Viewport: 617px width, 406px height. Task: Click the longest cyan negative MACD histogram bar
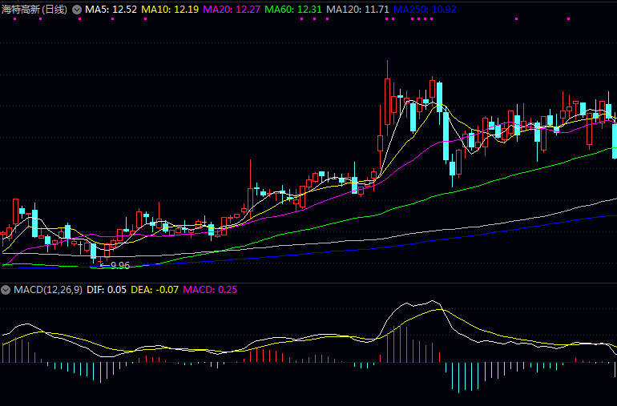459,377
